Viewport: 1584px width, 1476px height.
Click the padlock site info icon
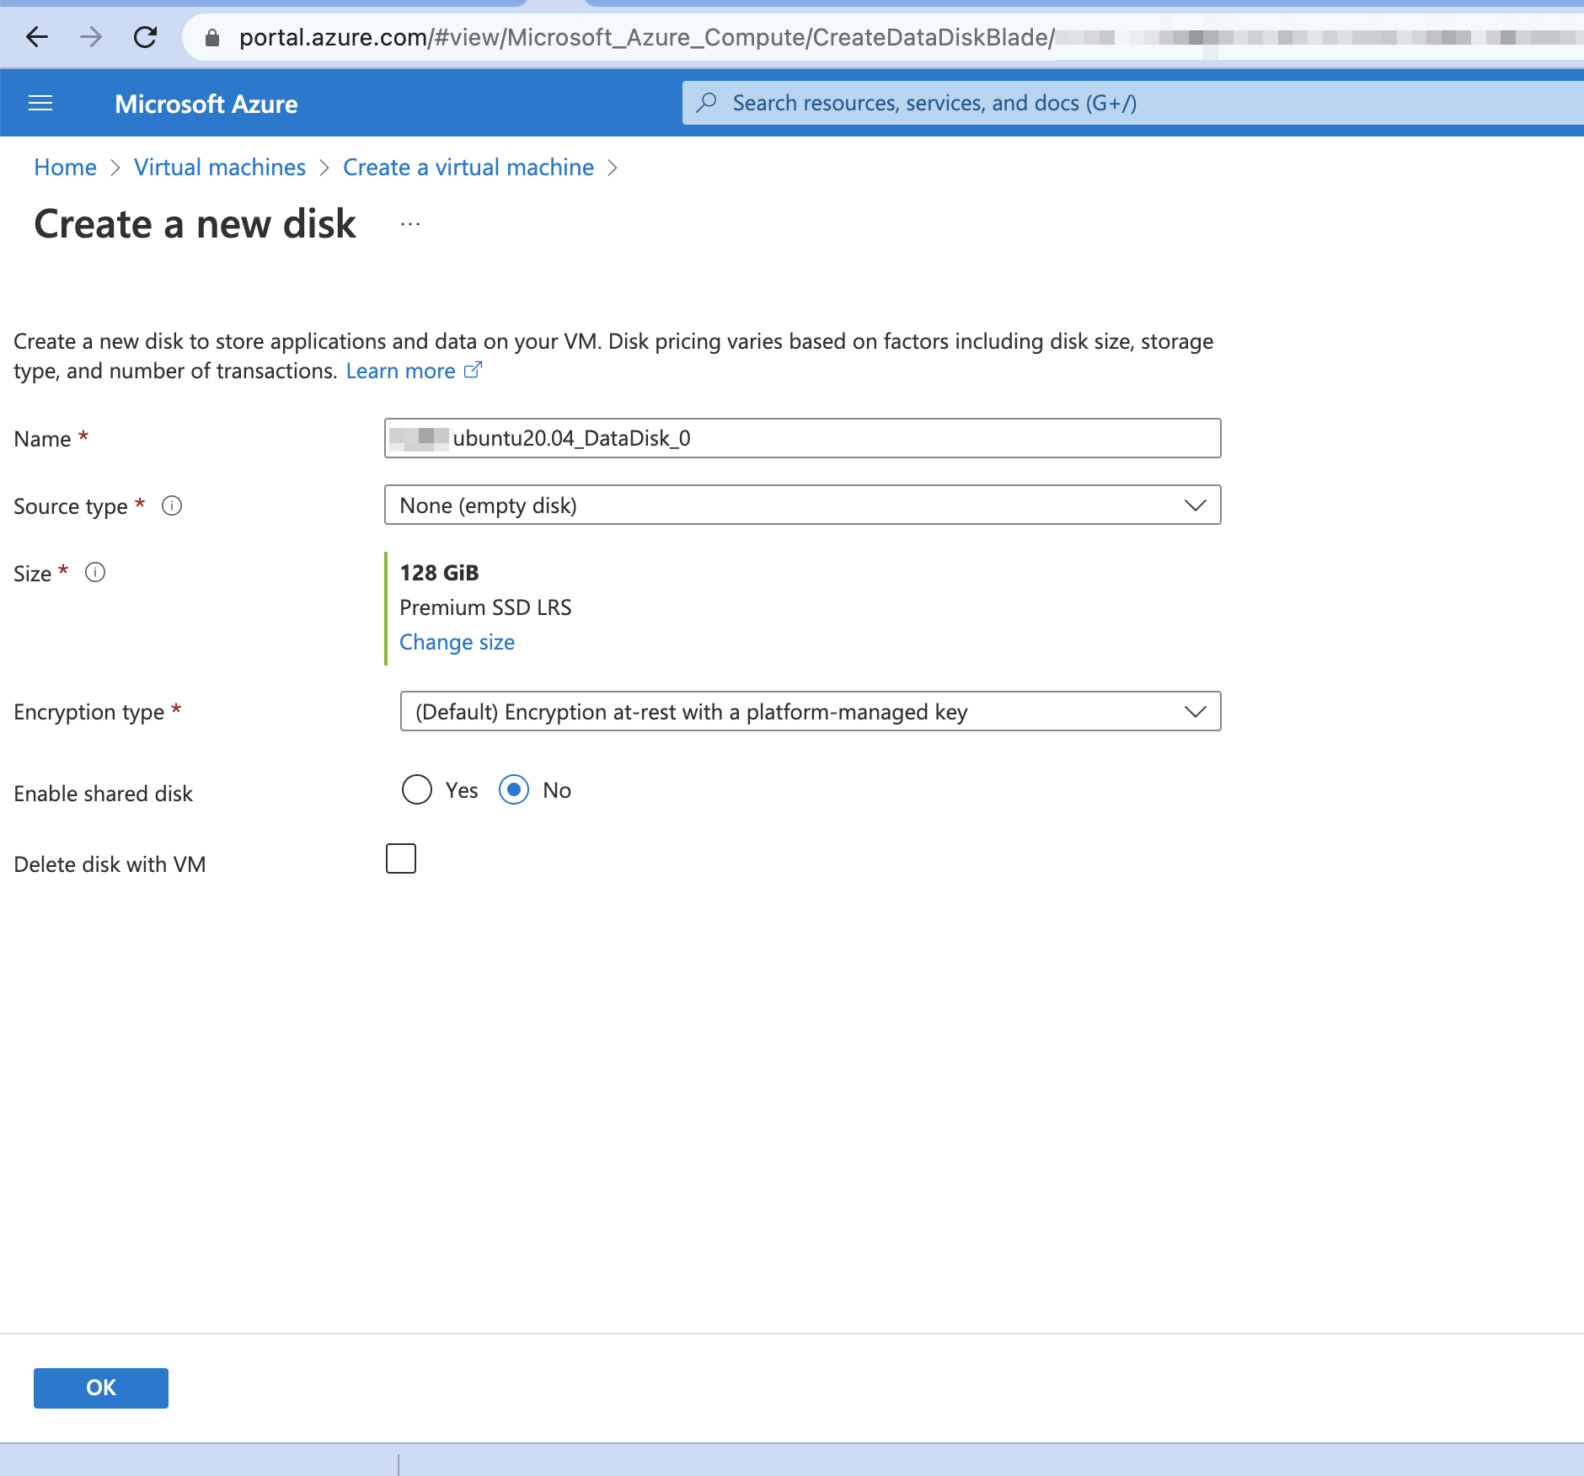click(212, 38)
